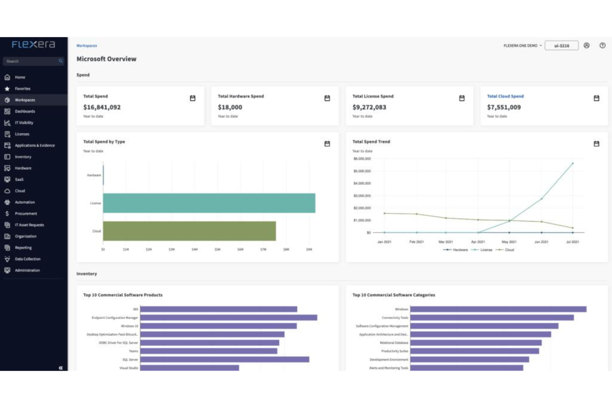Open the calendar icon on Total Spend card

(x=192, y=98)
